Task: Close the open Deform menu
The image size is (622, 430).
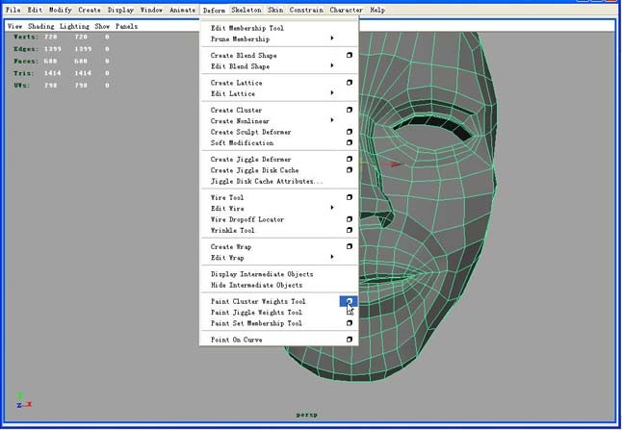Action: point(214,10)
